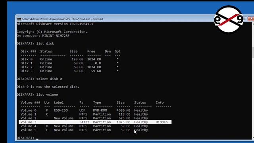
Task: Click the 'Ltr' column header
Action: coord(47,102)
